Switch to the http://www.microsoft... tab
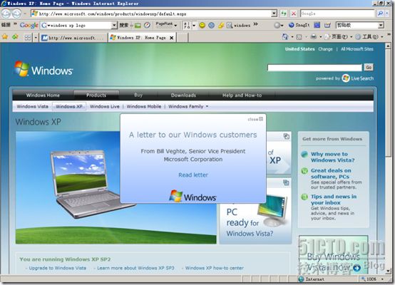This screenshot has width=395, height=285. pyautogui.click(x=73, y=38)
